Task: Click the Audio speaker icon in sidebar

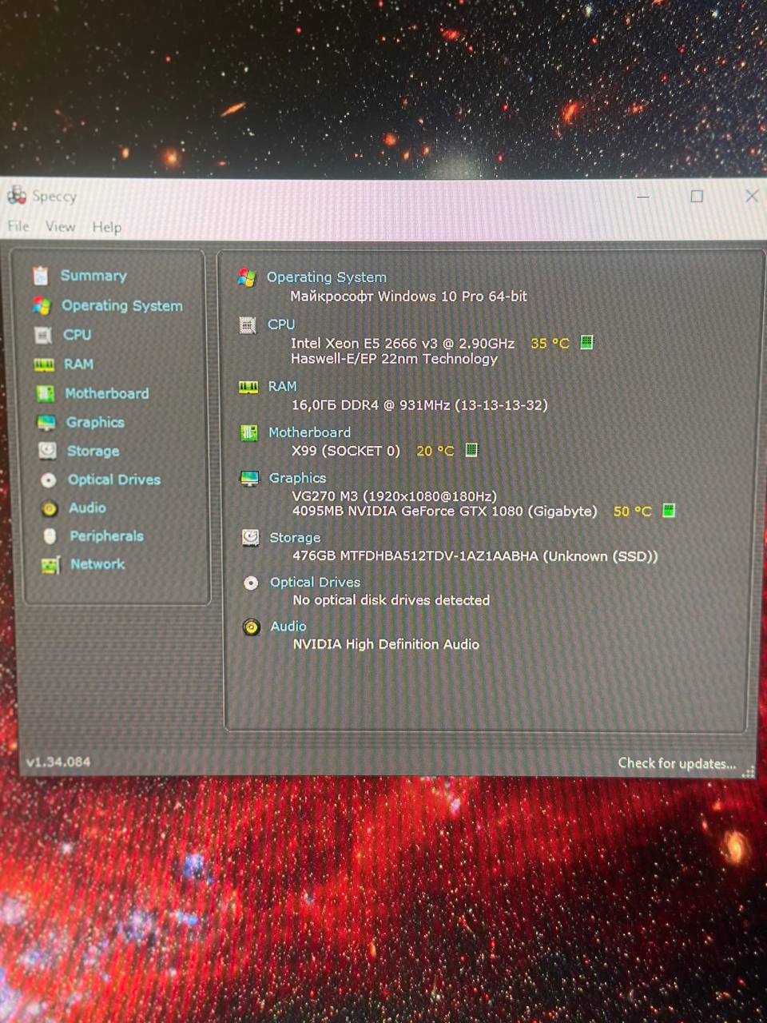Action: [50, 508]
